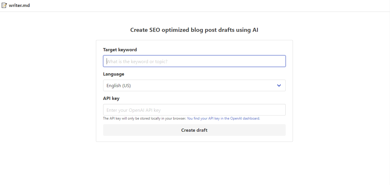Click the "Enter your OpenAI API key" placeholder

click(134, 110)
